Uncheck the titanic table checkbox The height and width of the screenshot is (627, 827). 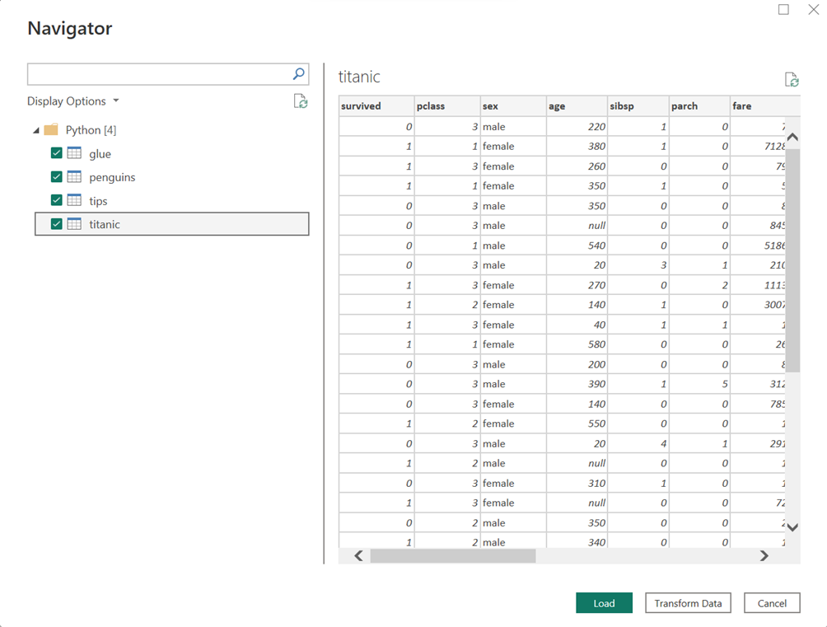coord(57,224)
